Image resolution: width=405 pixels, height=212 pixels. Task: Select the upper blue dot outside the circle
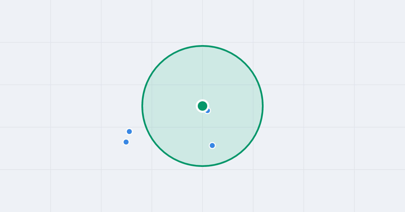(129, 132)
